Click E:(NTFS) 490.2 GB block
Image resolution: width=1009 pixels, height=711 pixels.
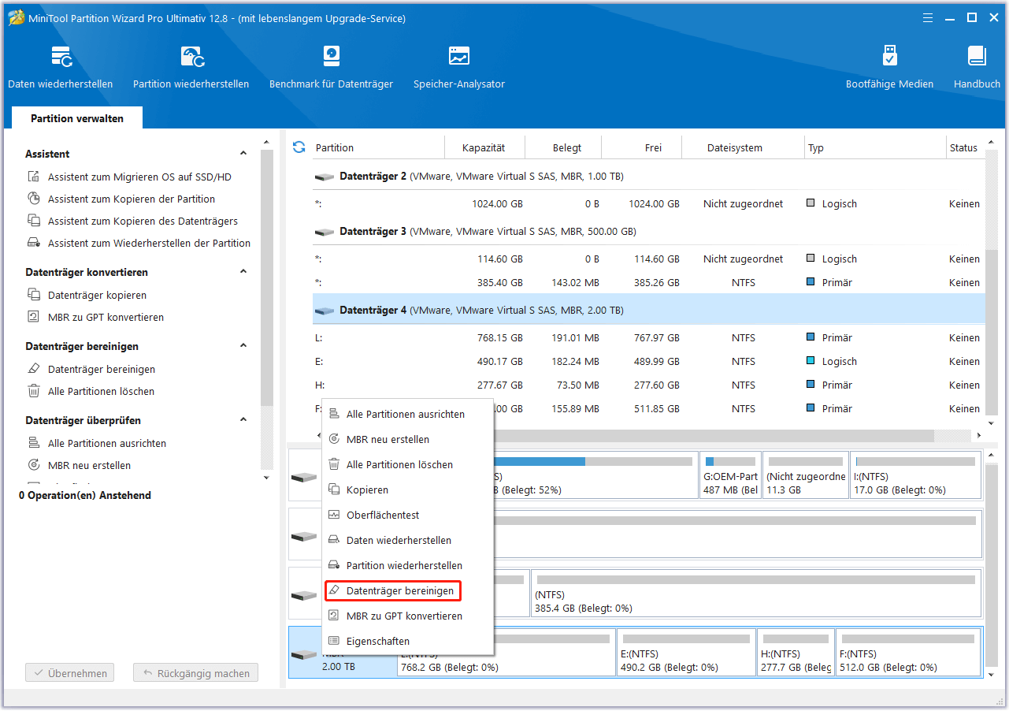point(686,651)
